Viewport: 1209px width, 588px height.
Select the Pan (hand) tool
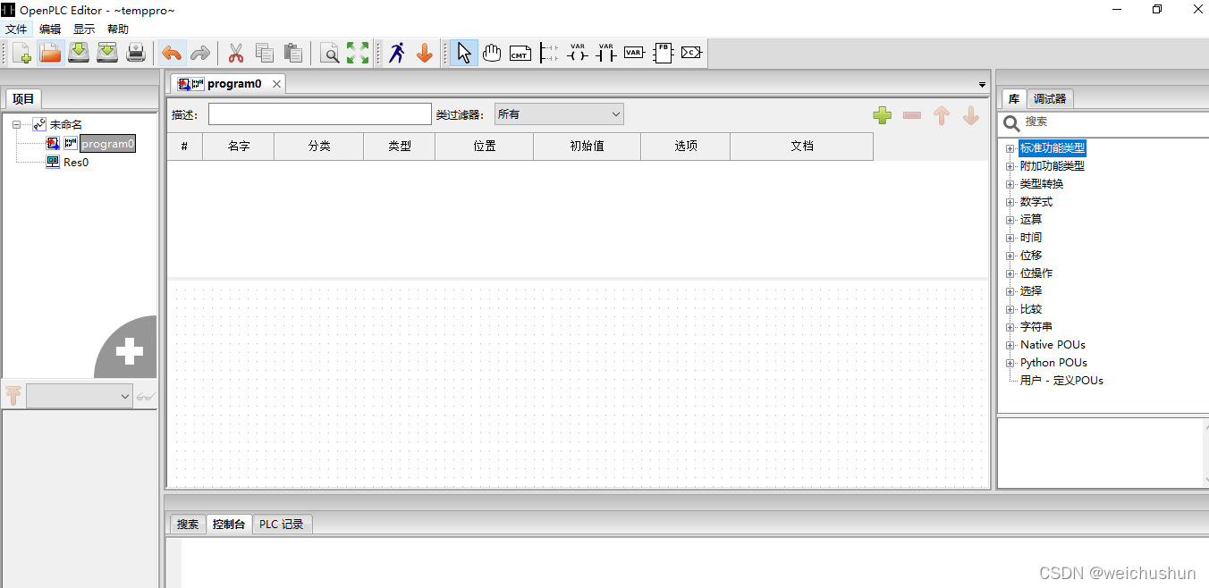tap(492, 53)
